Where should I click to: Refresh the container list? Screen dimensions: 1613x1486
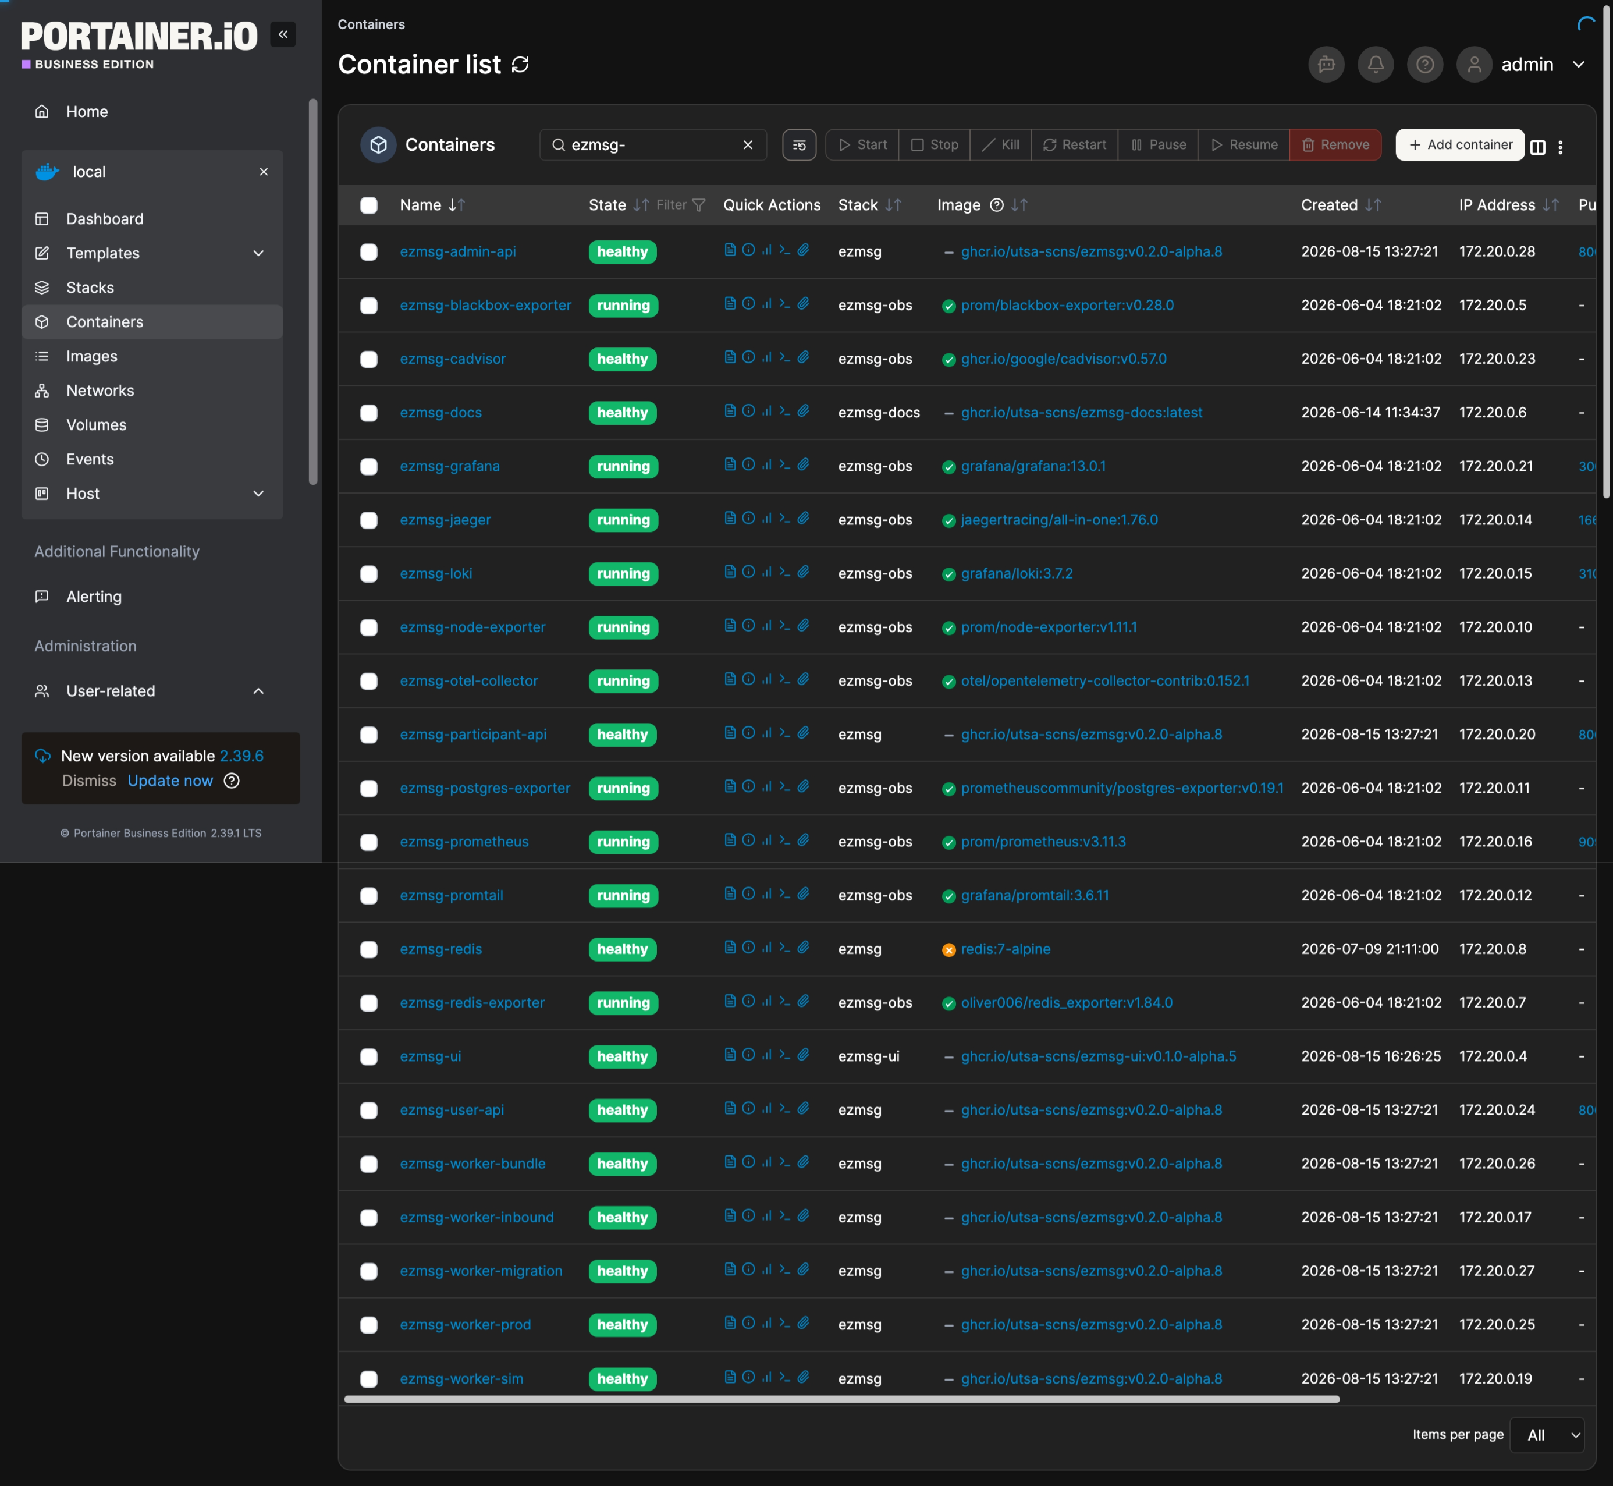(520, 65)
